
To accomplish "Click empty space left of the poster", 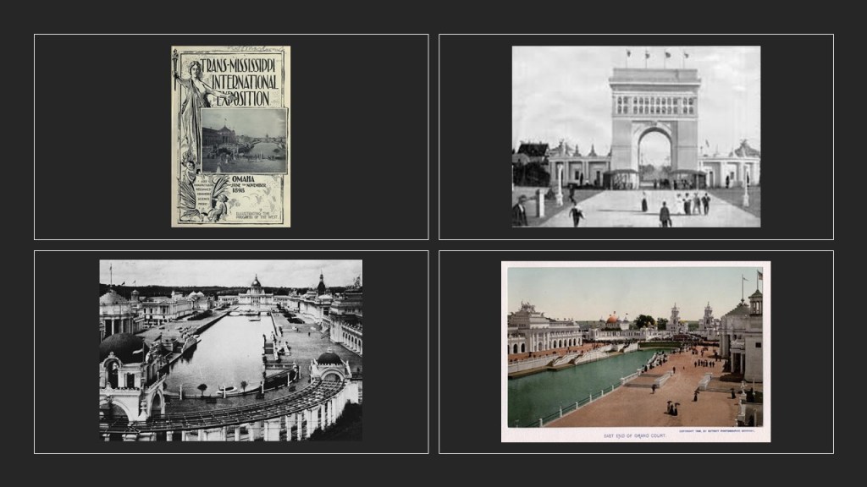I will click(x=102, y=135).
